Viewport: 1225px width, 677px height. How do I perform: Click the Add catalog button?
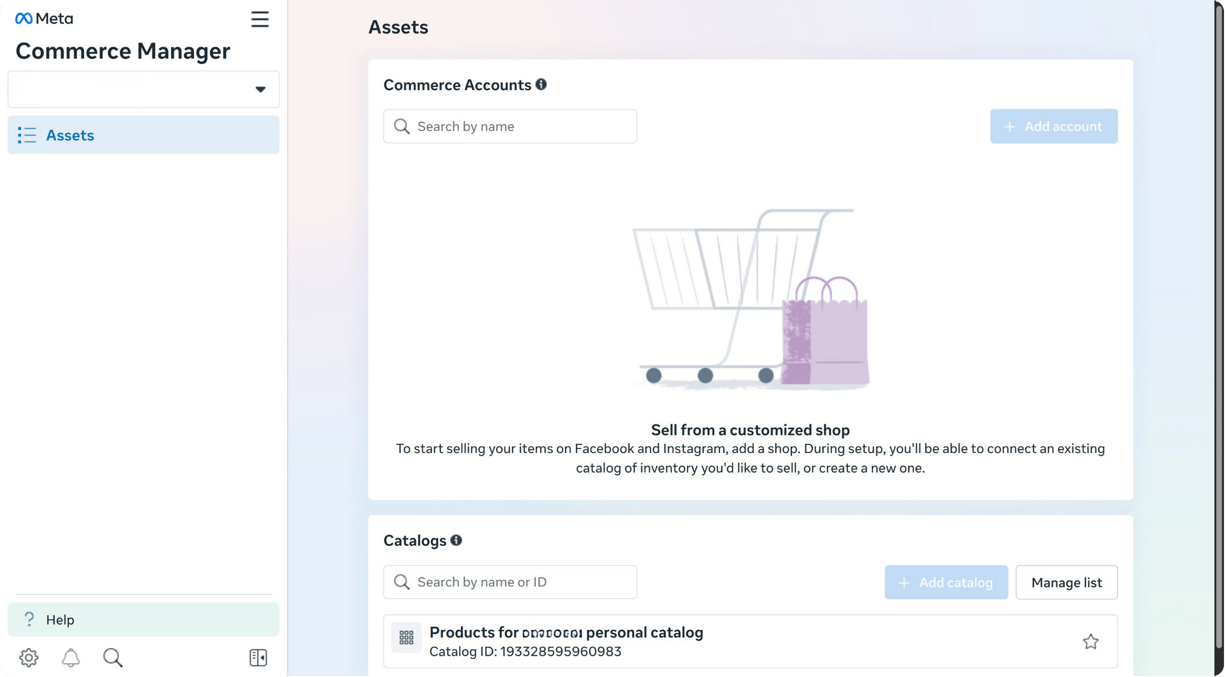coord(945,582)
